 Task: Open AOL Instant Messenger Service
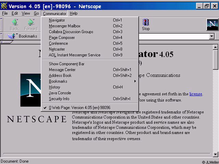[74, 55]
